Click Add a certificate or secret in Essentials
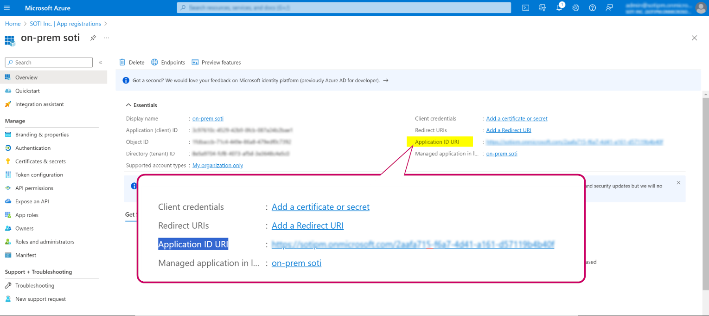 [517, 119]
